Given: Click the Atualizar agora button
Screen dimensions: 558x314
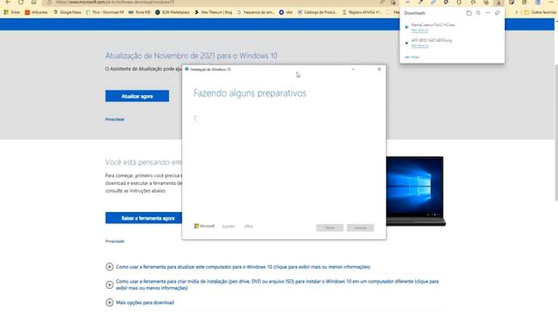Looking at the screenshot, I should click(x=137, y=96).
